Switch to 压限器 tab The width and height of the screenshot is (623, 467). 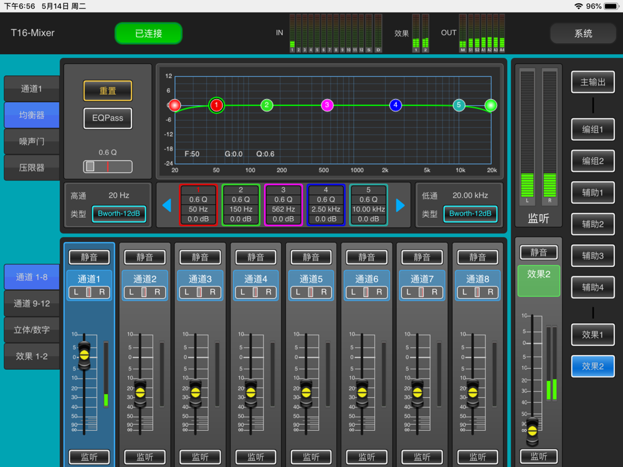[32, 167]
